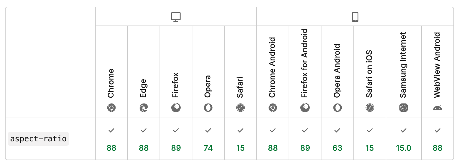Image resolution: width=464 pixels, height=166 pixels.
Task: Click the Chrome Android column header label
Action: click(272, 67)
